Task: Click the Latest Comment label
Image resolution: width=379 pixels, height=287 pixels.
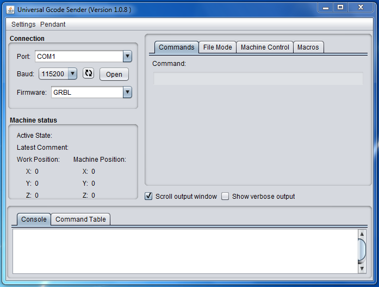Action: 42,148
